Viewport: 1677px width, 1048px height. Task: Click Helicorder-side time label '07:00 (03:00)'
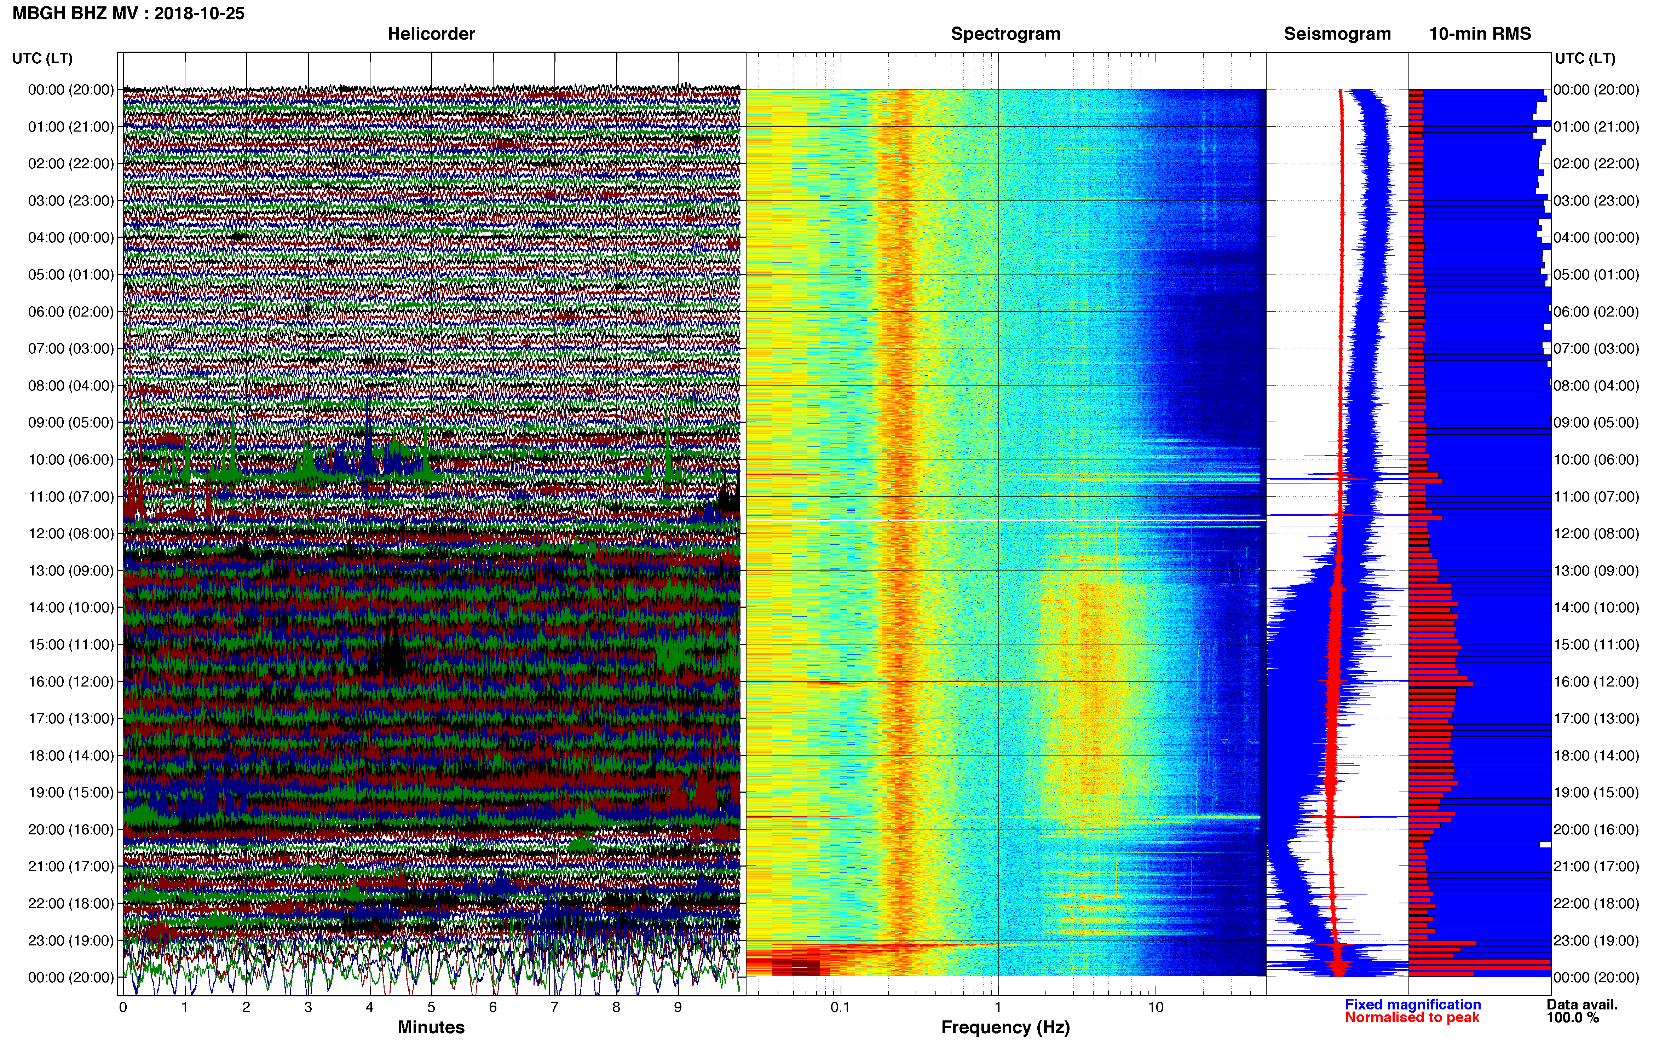point(71,349)
